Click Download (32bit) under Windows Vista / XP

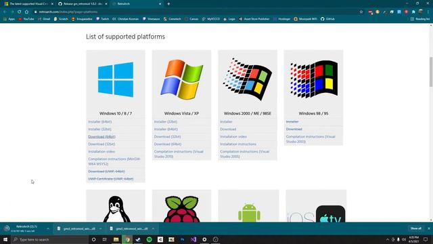tap(167, 137)
